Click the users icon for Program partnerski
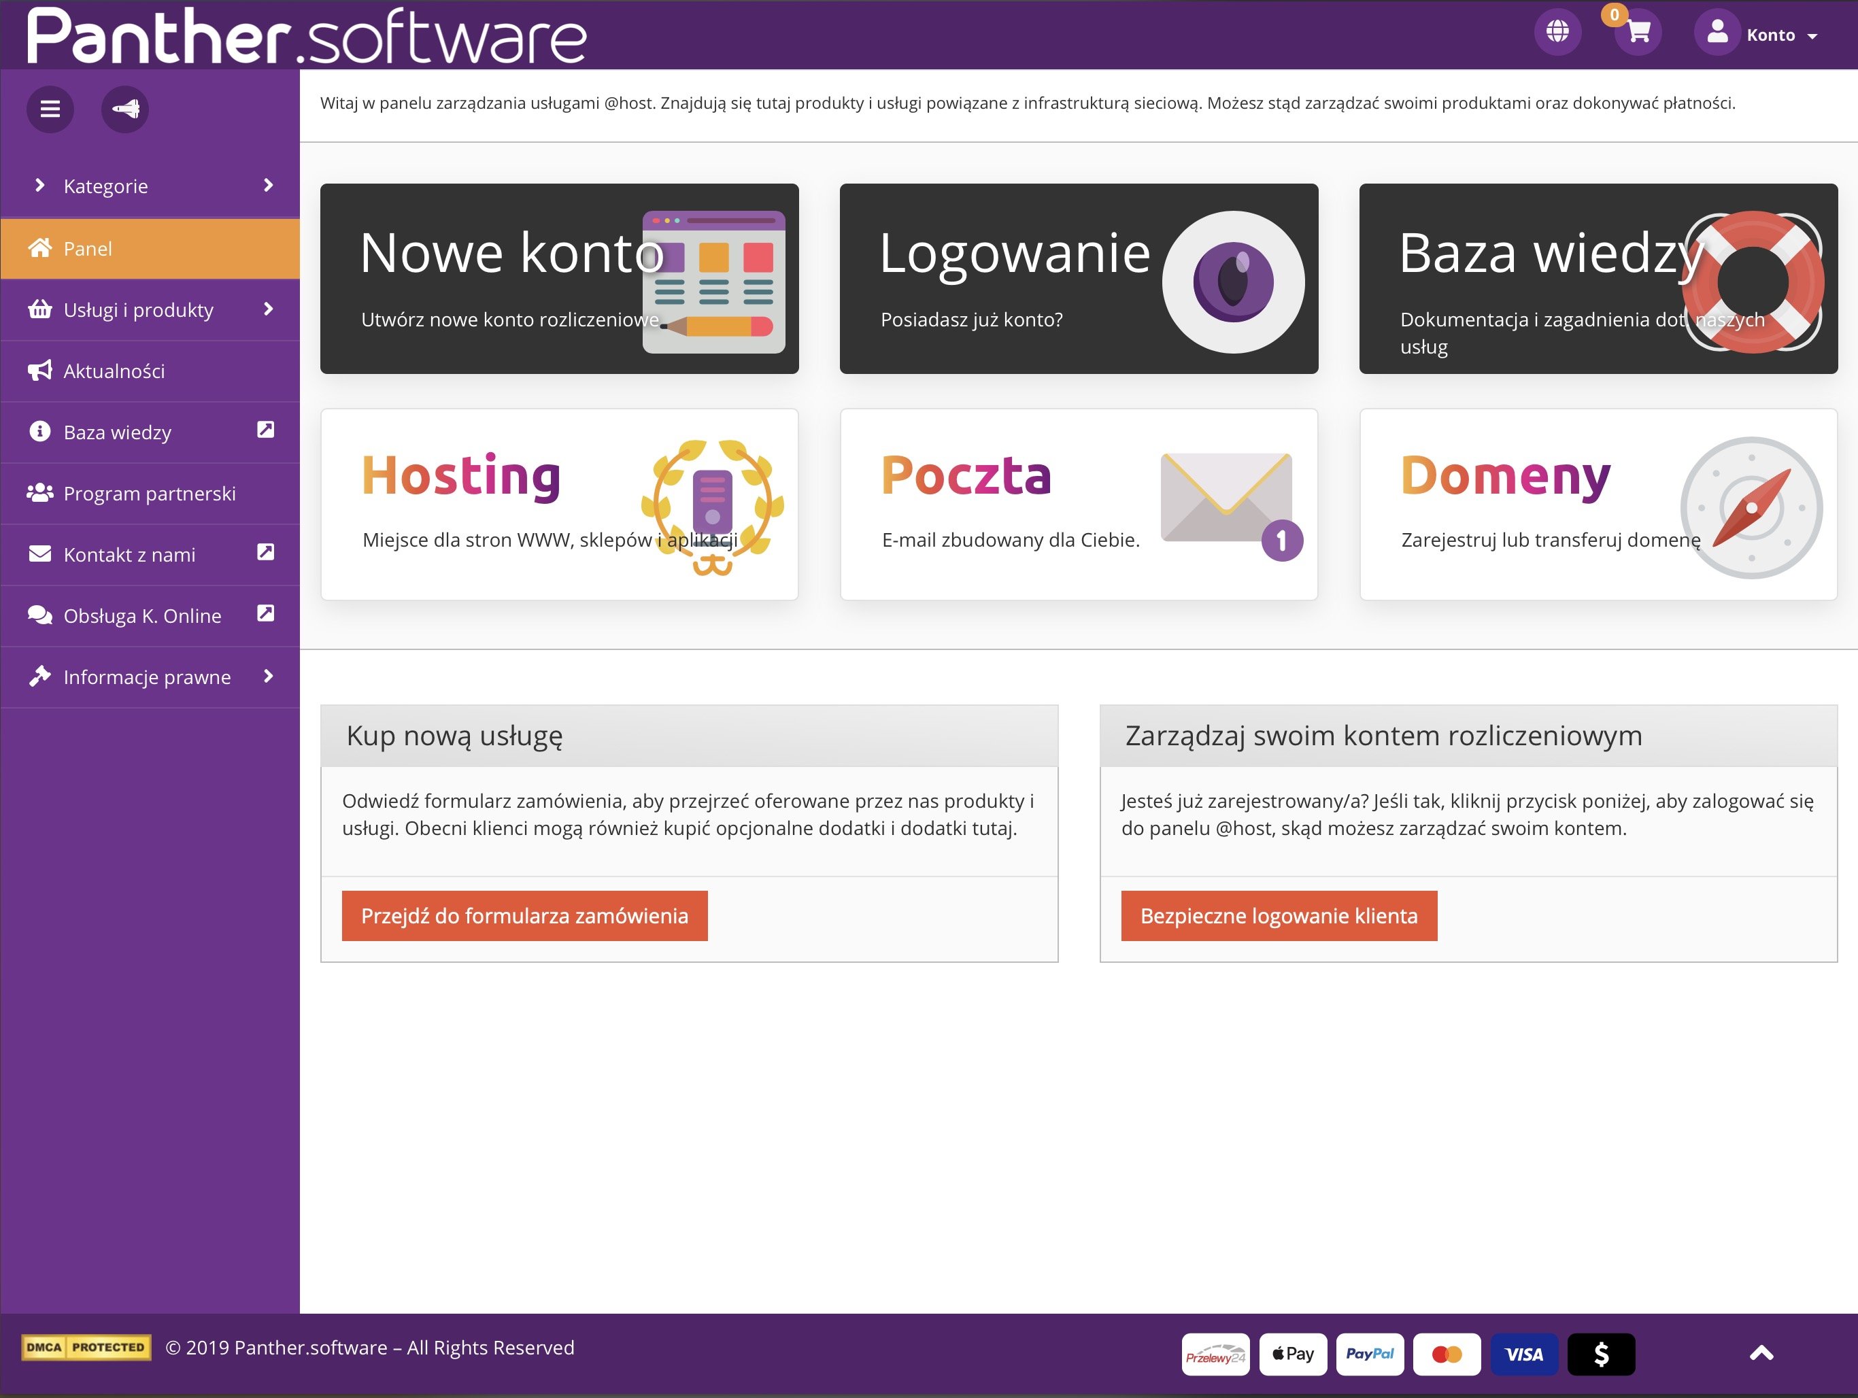This screenshot has width=1858, height=1398. [x=39, y=493]
